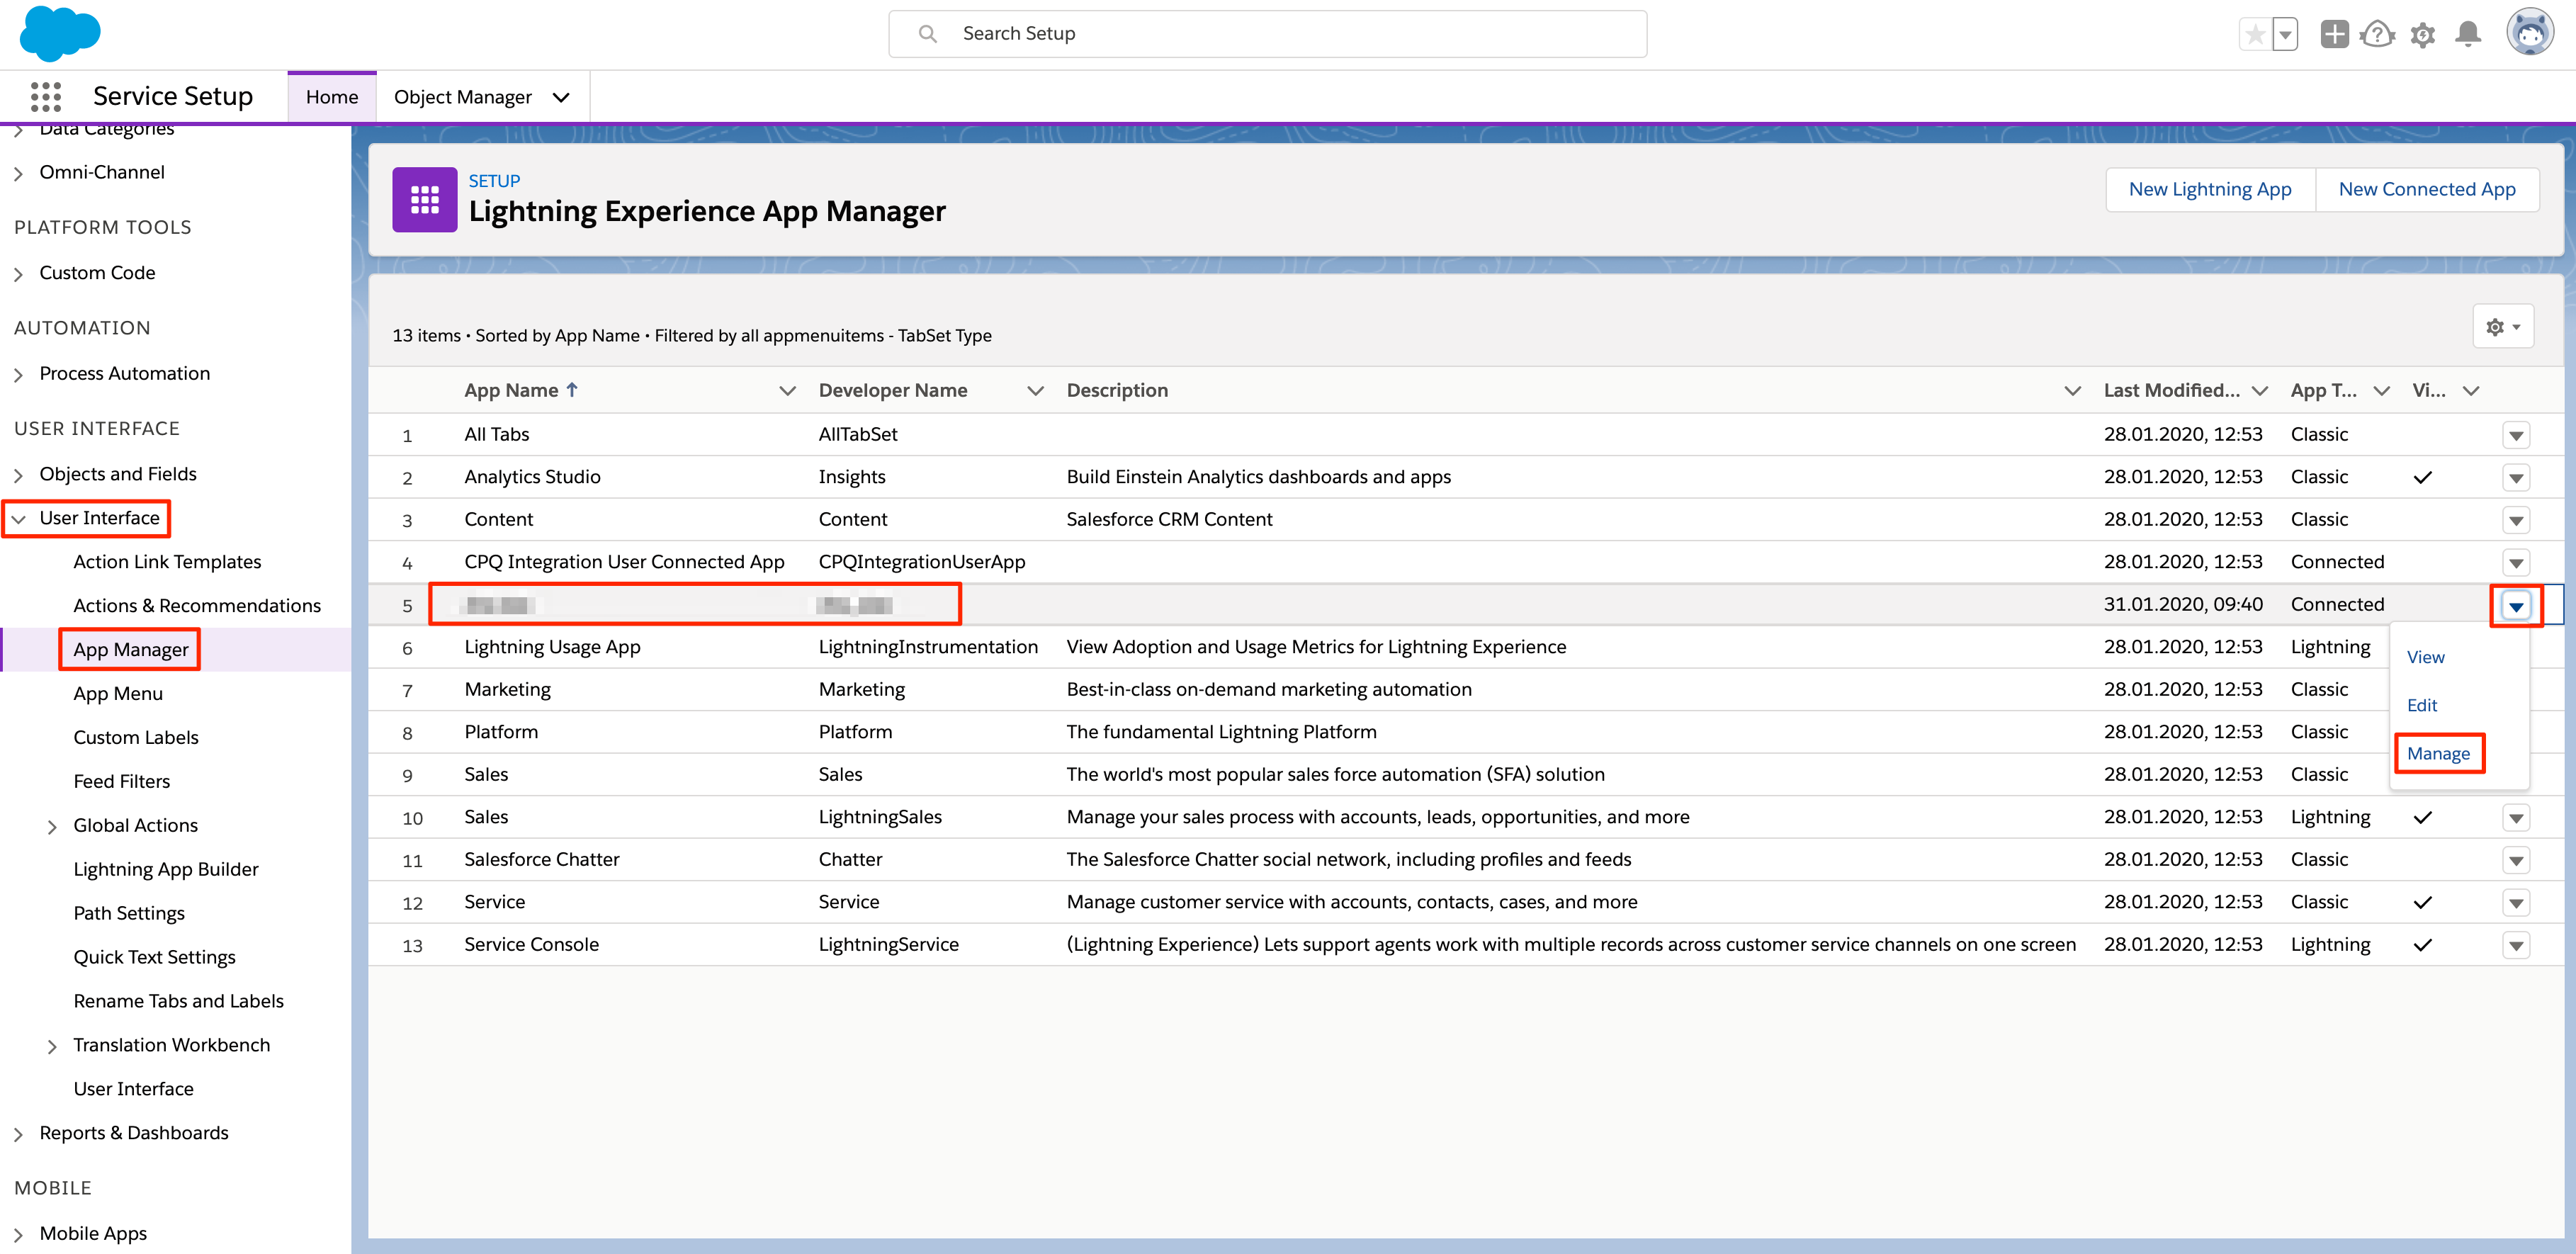The height and width of the screenshot is (1254, 2576).
Task: Open the user profile avatar
Action: pos(2530,33)
